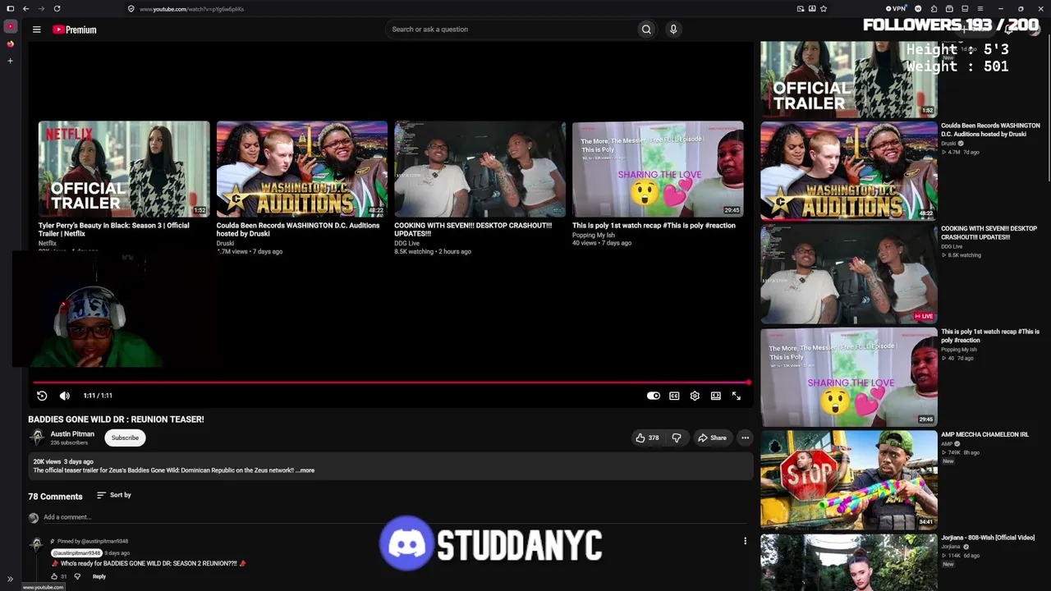
Task: Open the This is poly recap end-screen thumbnail
Action: [x=658, y=169]
